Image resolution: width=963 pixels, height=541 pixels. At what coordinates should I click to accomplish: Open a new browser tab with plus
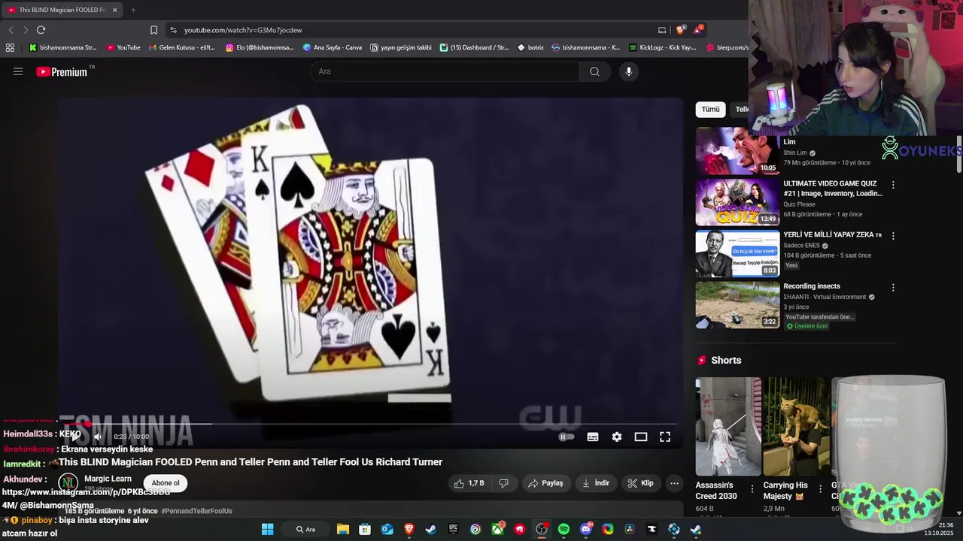[x=133, y=10]
